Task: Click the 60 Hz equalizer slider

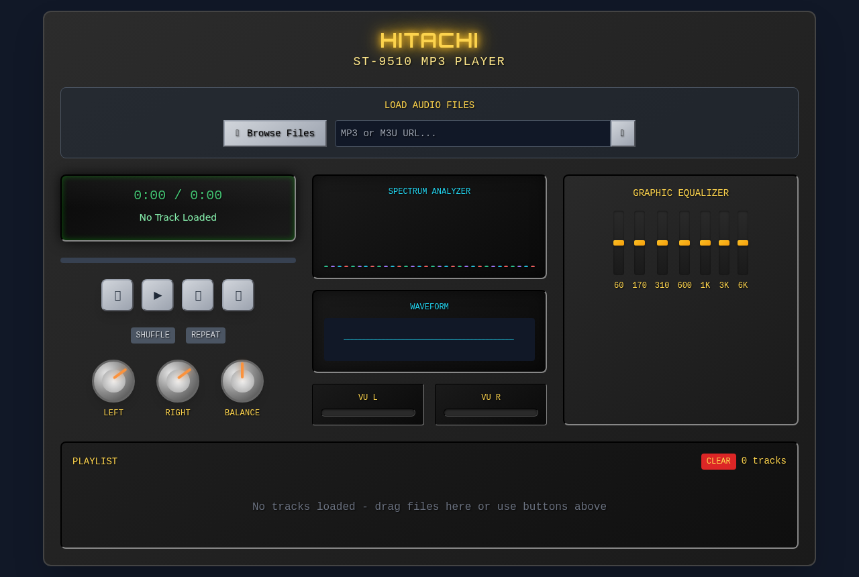Action: point(619,243)
